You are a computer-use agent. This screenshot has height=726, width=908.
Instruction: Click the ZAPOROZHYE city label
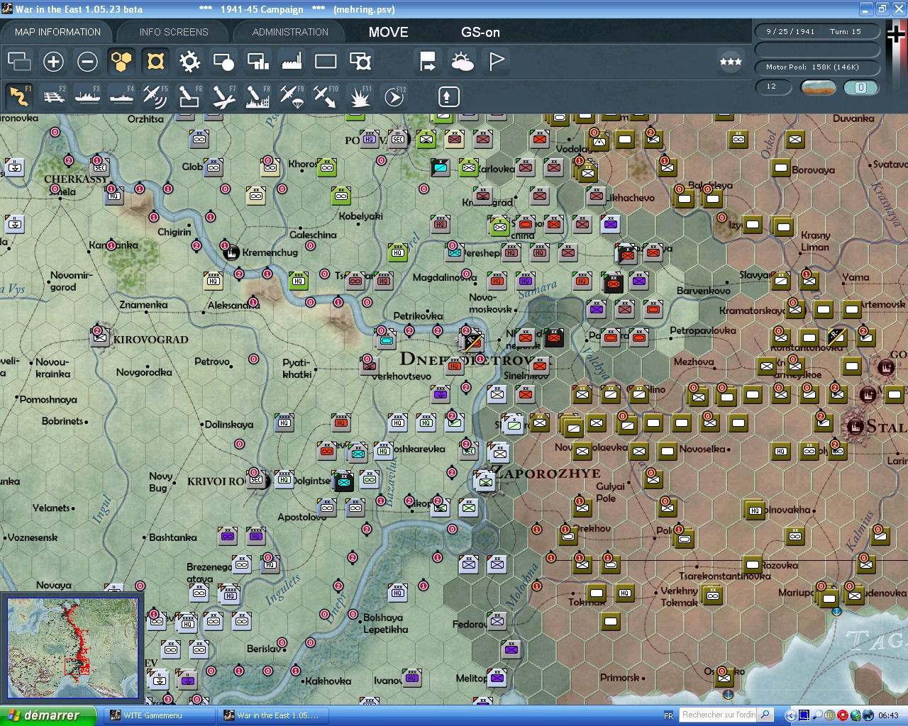click(x=547, y=473)
